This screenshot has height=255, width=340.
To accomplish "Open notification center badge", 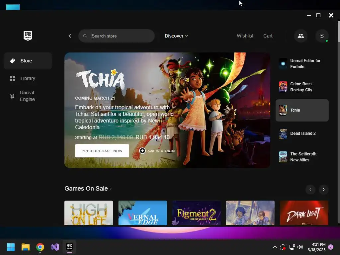I will [331, 247].
